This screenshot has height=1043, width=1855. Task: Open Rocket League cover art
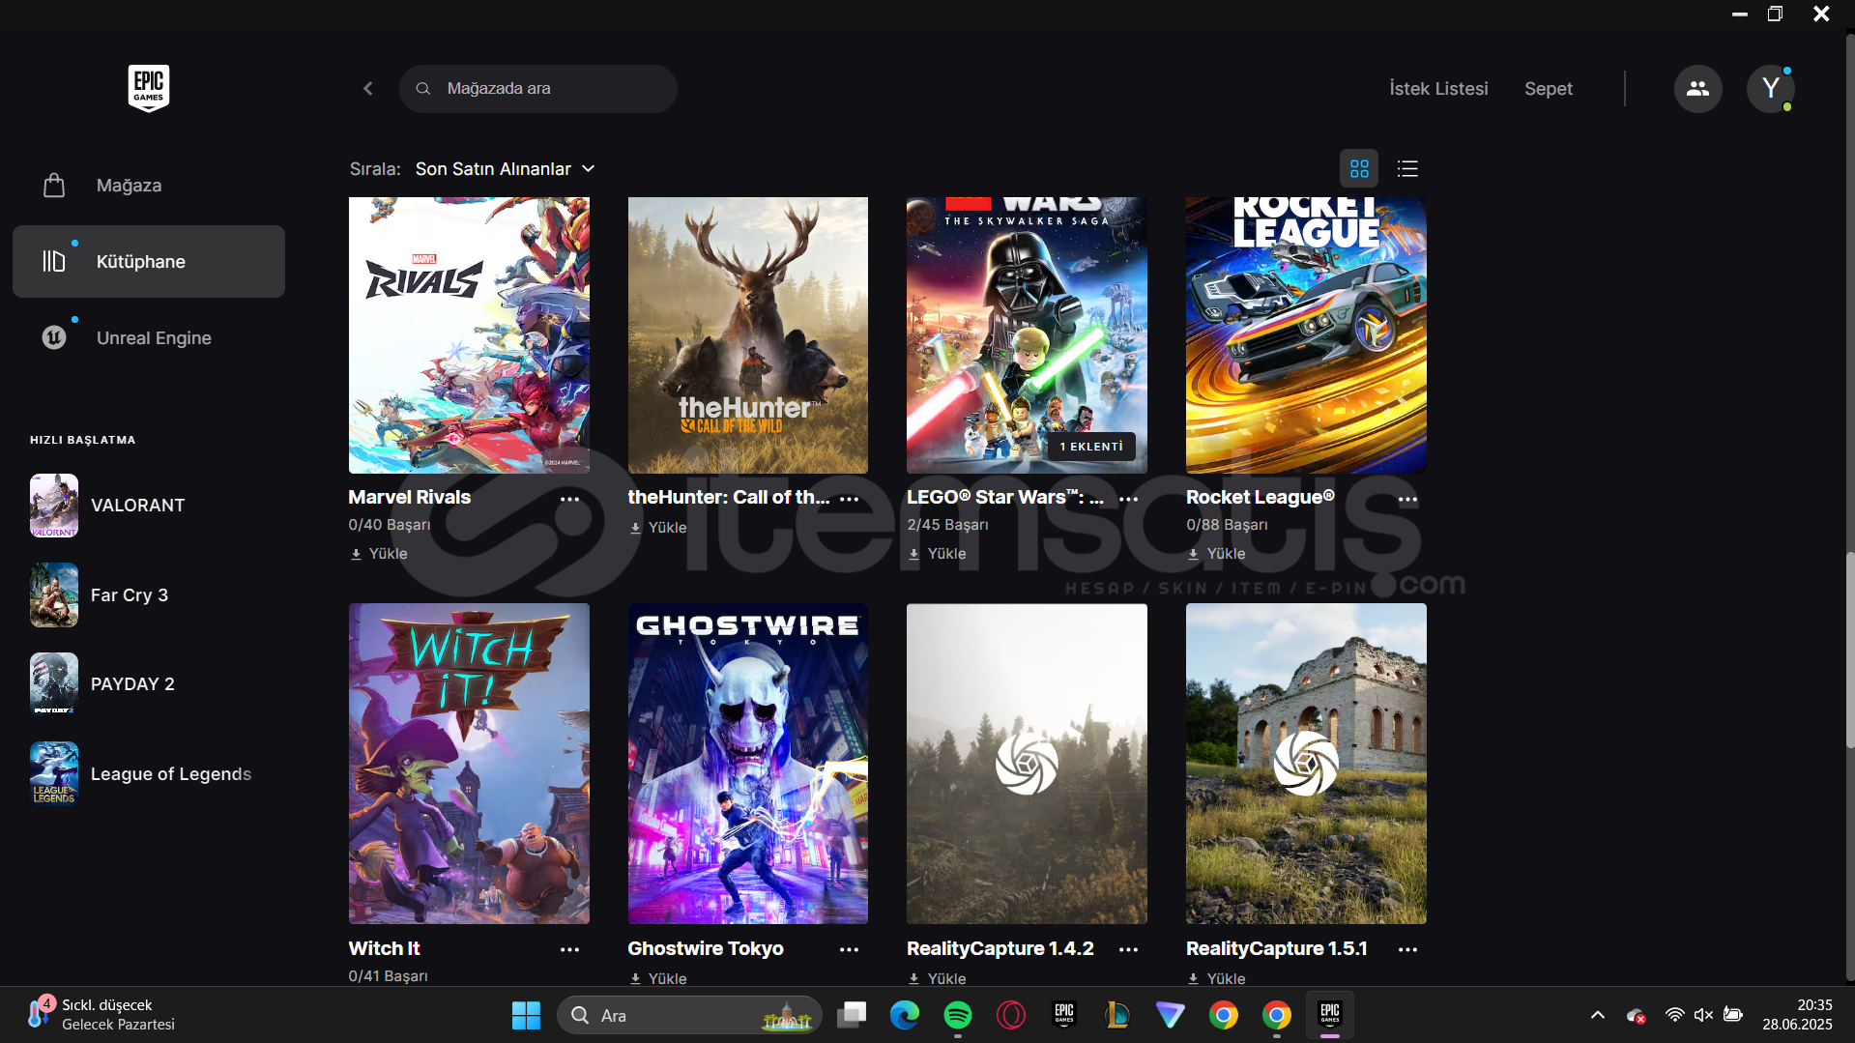click(x=1306, y=335)
